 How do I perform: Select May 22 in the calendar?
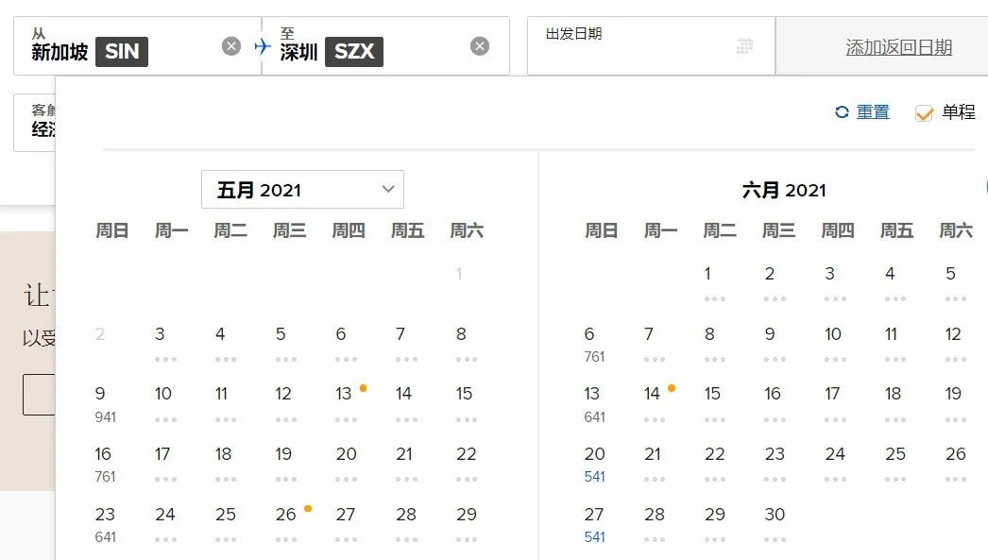point(467,465)
